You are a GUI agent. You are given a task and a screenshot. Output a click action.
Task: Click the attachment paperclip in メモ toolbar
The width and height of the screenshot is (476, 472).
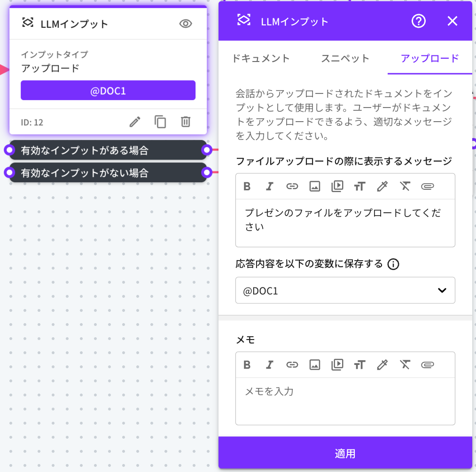(x=427, y=365)
